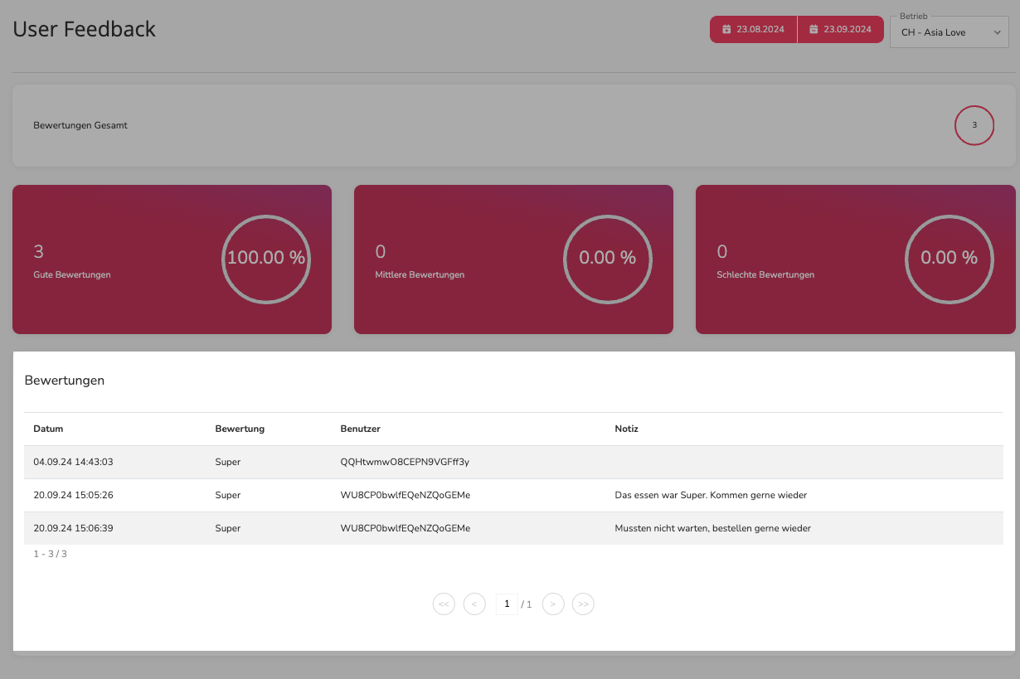Click user WU8CP0bwlfEQeNZQoGEMe in 15:06:39 row
The width and height of the screenshot is (1020, 679).
pyautogui.click(x=405, y=528)
